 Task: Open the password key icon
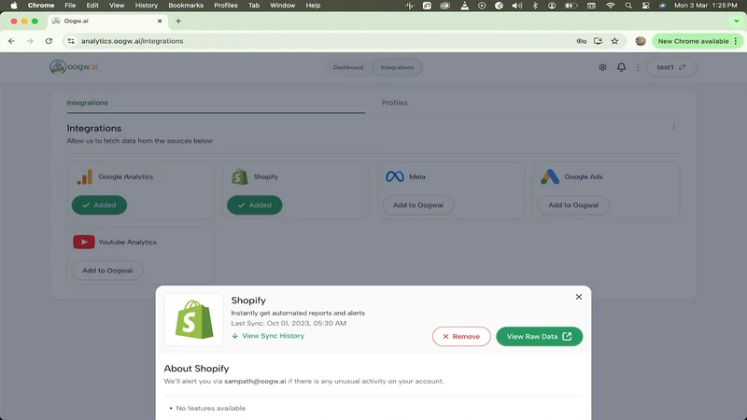click(x=581, y=41)
